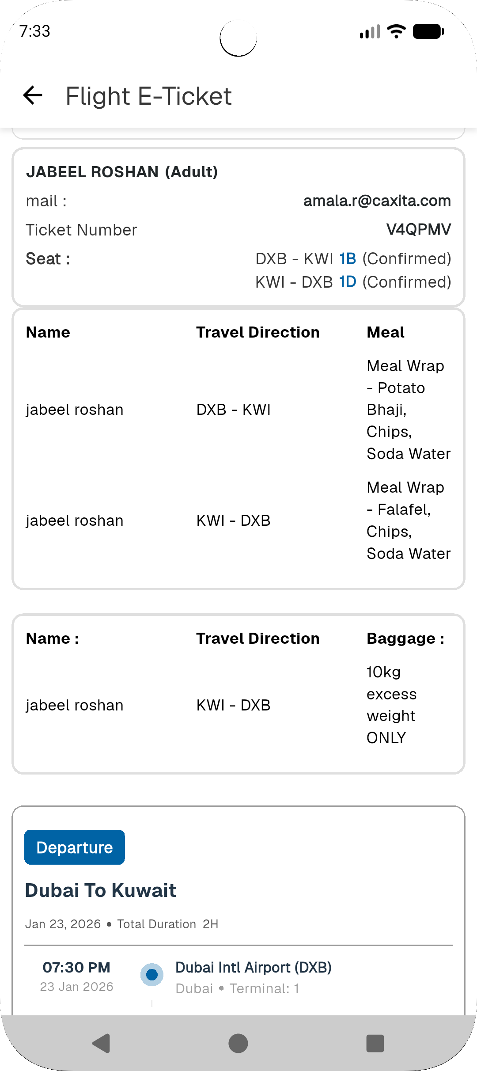Screen dimensions: 477x1071
Task: Tap the blue seat number 1B
Action: [x=348, y=258]
